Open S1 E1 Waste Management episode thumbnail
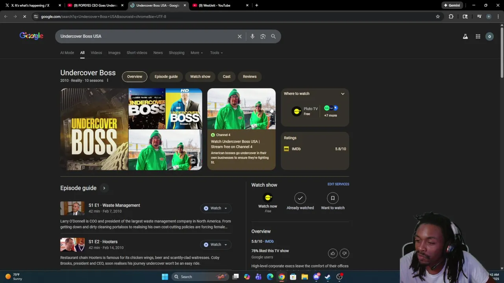 (72, 208)
